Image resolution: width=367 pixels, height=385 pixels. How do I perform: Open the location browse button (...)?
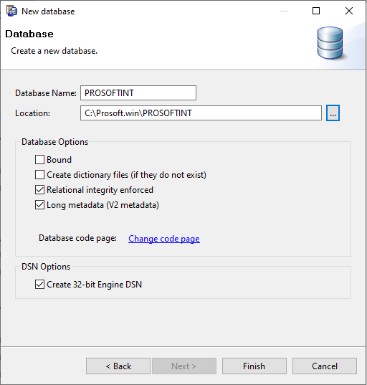[x=333, y=113]
